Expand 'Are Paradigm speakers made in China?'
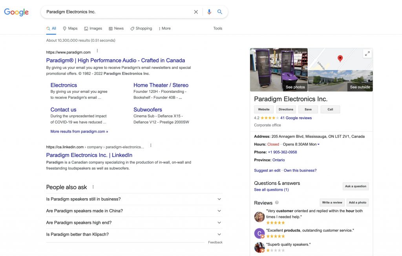Screen dimensions: 402x256 pos(134,211)
